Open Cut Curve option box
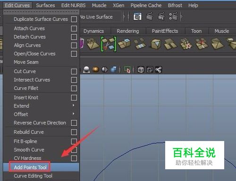Screen dimensions: 236x181 [x=74, y=71]
